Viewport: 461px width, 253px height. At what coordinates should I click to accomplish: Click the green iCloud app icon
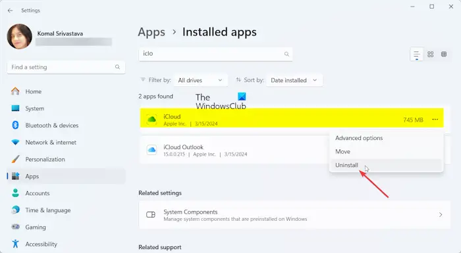pyautogui.click(x=151, y=120)
